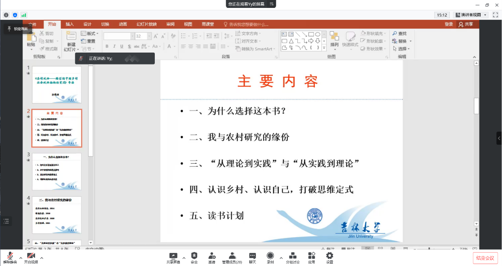Click the Share Screen (共享屏幕) button
This screenshot has width=502, height=266.
pyautogui.click(x=173, y=257)
